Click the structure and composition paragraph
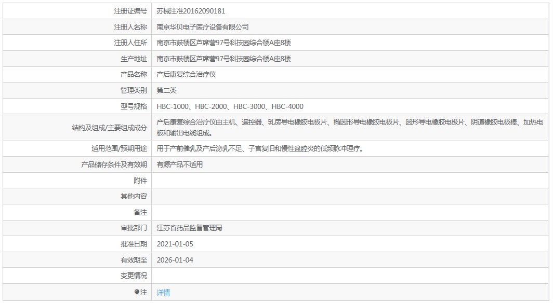This screenshot has height=303, width=553. pos(350,128)
